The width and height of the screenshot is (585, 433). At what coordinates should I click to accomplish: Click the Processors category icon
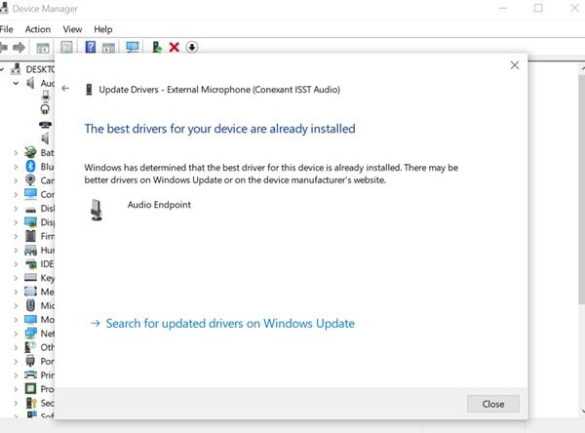point(30,389)
